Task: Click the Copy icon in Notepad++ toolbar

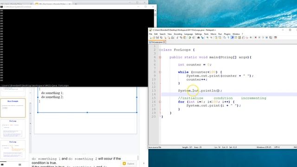Action: 181,38
